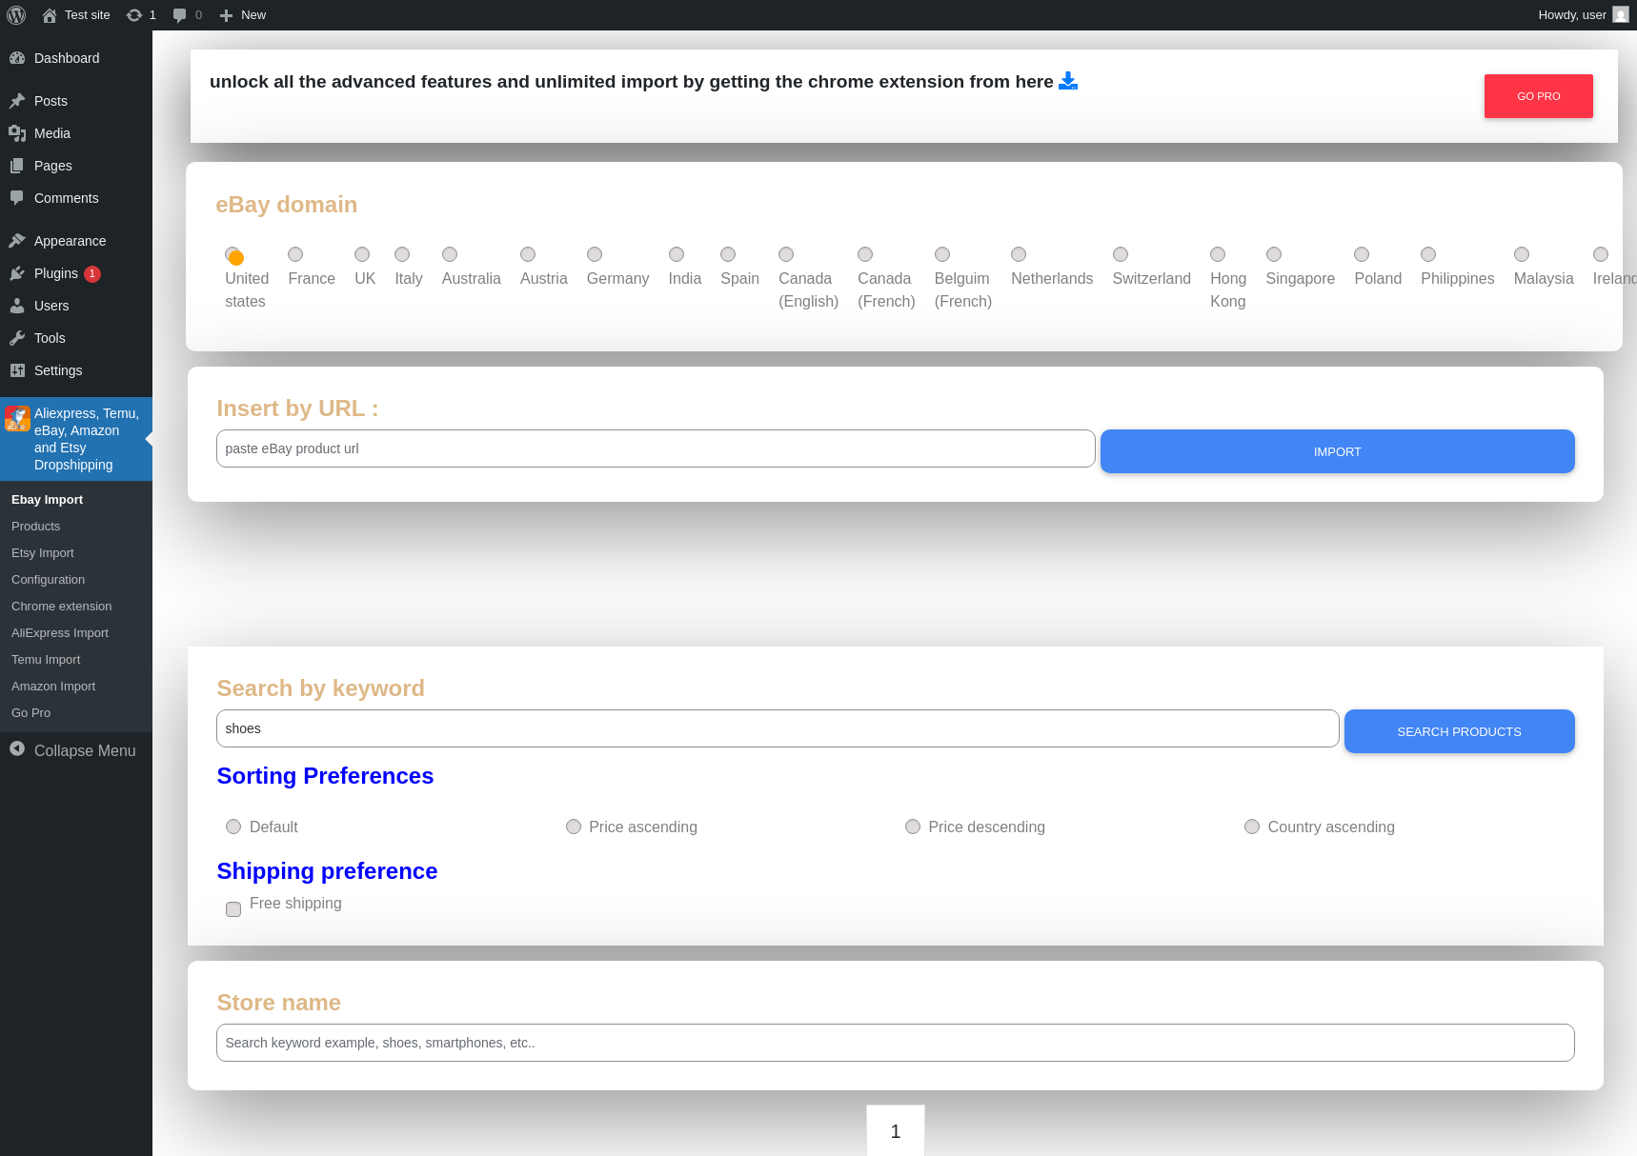This screenshot has height=1156, width=1637.
Task: Select Hong Kong eBay domain
Action: tap(1218, 254)
